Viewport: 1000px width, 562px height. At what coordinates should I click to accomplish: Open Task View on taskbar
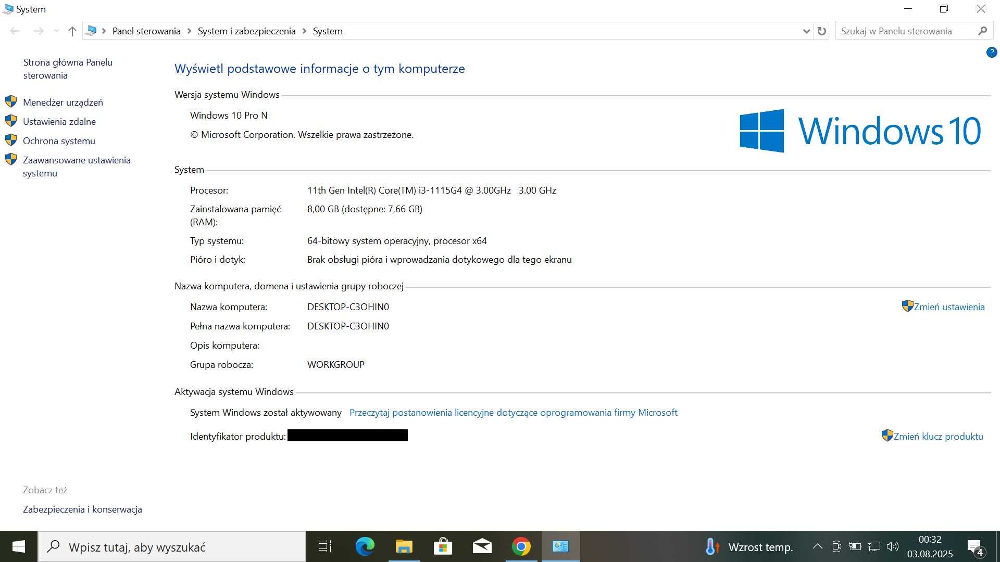click(325, 546)
